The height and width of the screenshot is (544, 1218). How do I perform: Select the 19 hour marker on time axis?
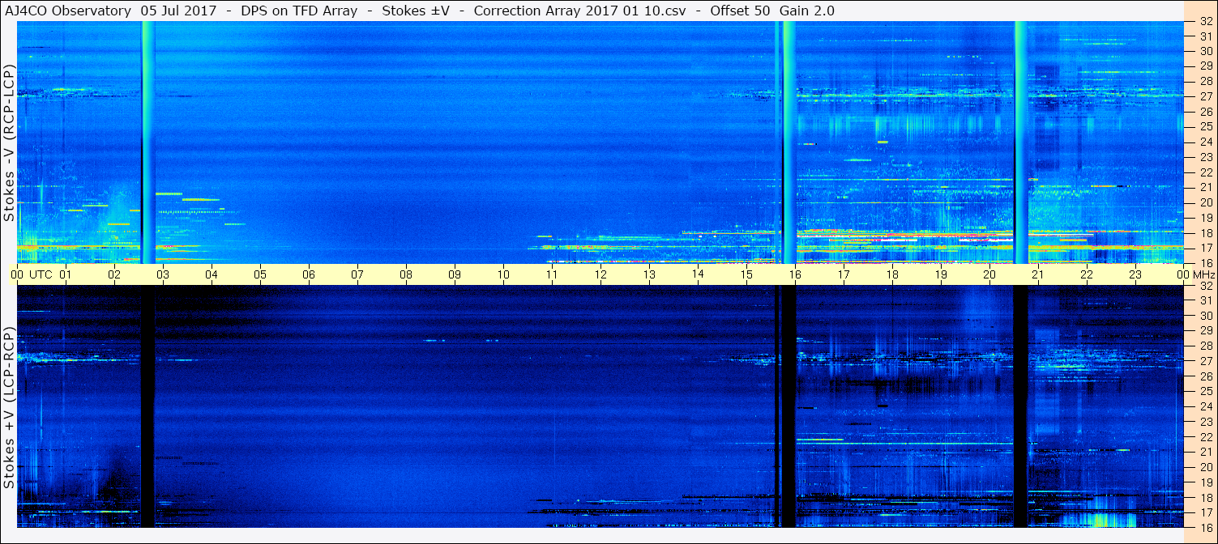941,274
